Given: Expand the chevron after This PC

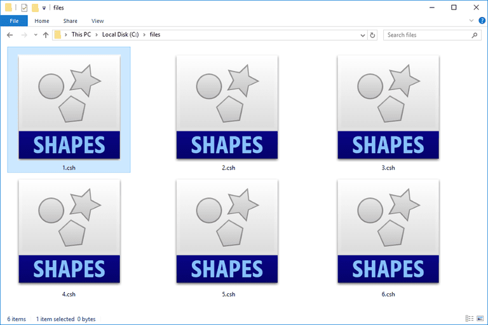Looking at the screenshot, I should [97, 35].
